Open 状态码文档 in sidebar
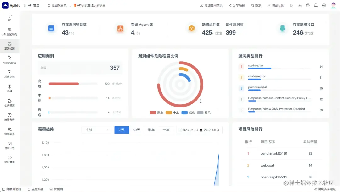340x192 pixels. (x=9, y=60)
